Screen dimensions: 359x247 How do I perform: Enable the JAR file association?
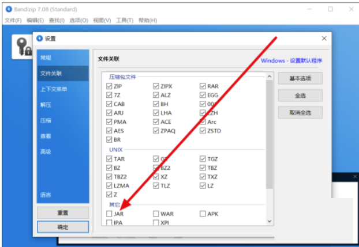[109, 214]
